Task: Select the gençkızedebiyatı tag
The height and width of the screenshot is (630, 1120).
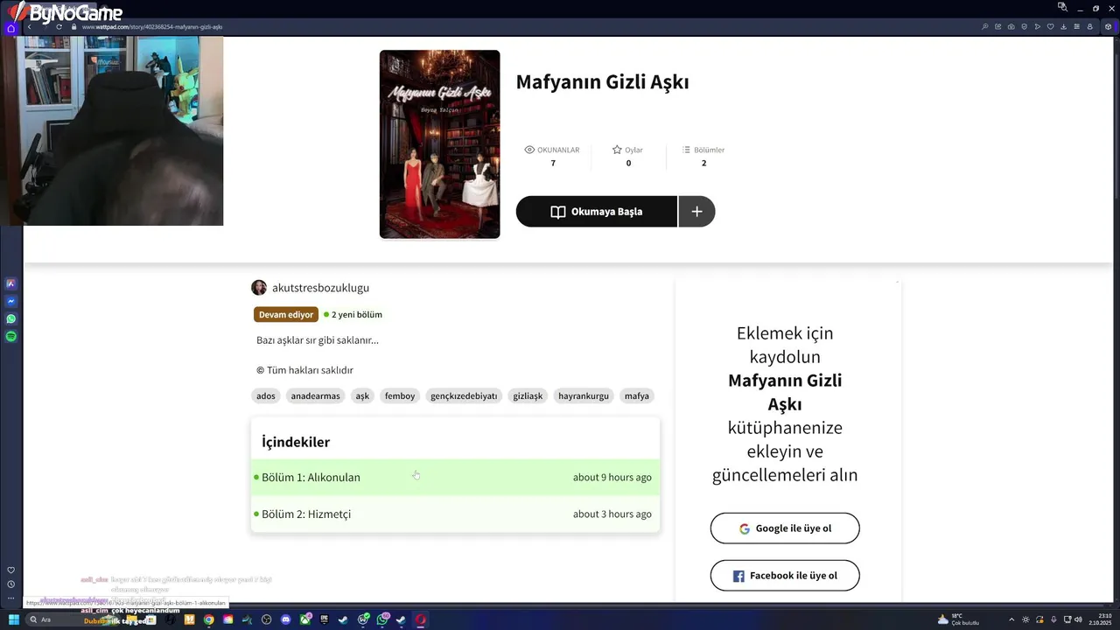Action: click(464, 395)
